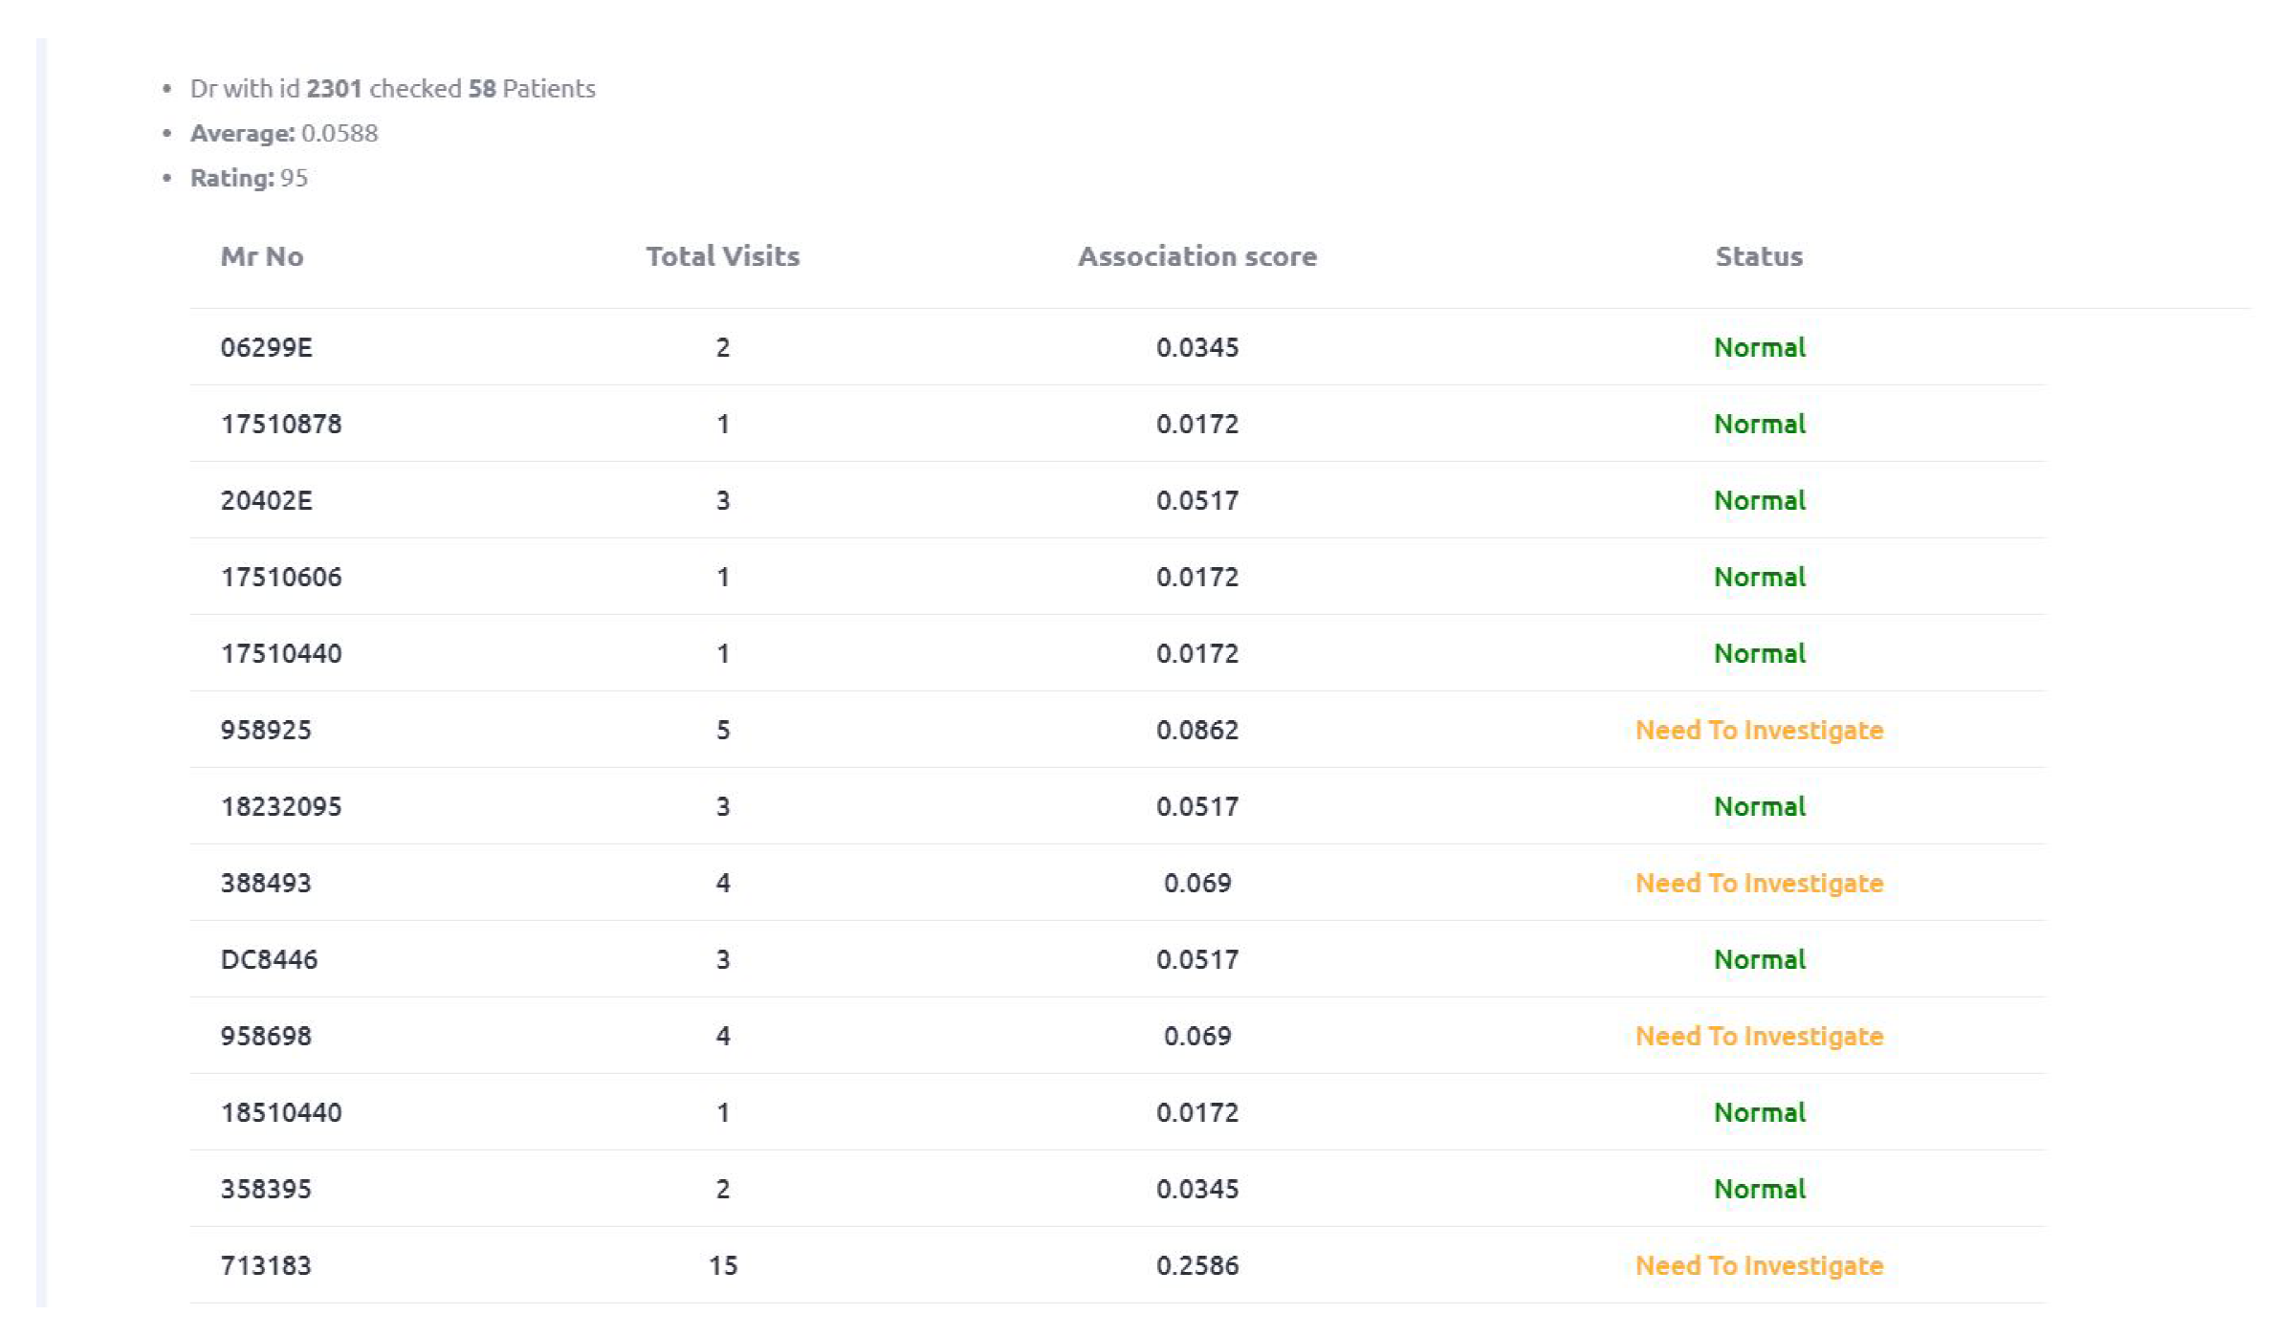Click Total Visits value 15
Image resolution: width=2283 pixels, height=1337 pixels.
coord(722,1265)
